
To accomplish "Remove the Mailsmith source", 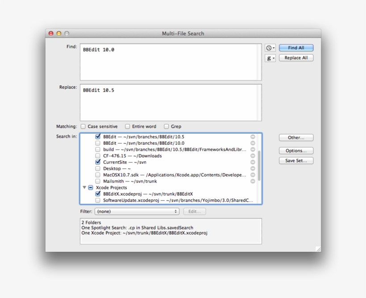I will [x=253, y=181].
